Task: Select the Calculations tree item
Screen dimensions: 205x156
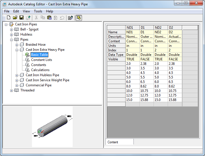Action: click(x=40, y=70)
